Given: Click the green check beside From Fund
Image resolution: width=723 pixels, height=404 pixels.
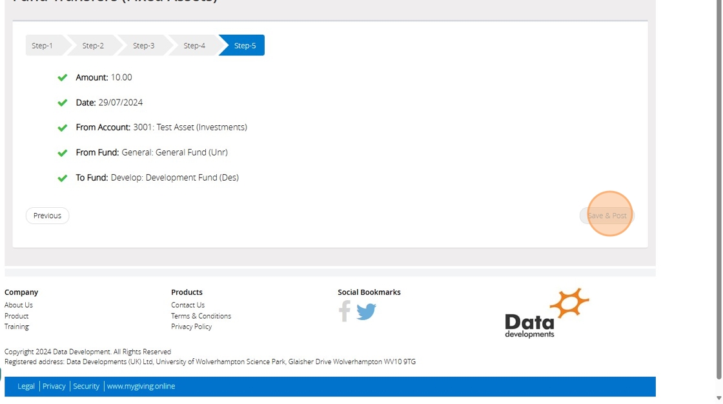Looking at the screenshot, I should [62, 153].
